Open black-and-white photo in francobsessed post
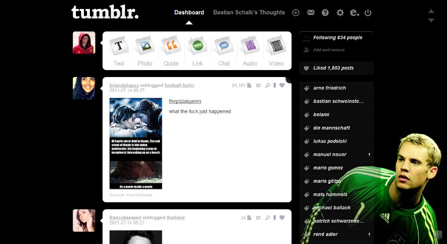The height and width of the screenshot is (244, 447). 136,237
